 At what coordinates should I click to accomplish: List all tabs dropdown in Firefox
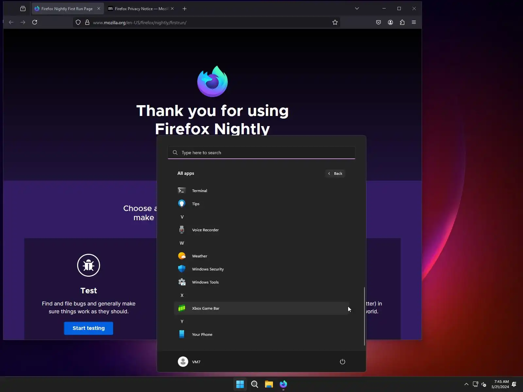pos(357,8)
